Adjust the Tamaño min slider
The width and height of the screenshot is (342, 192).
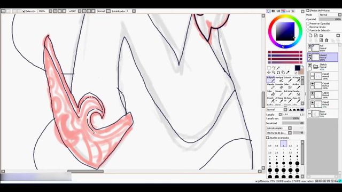click(x=293, y=118)
